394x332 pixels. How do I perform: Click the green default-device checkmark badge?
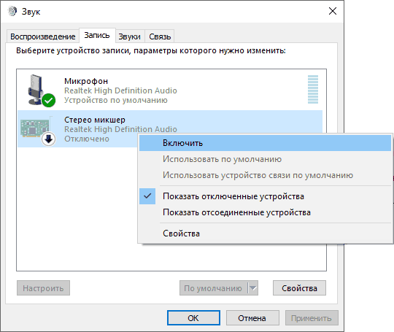pos(48,100)
